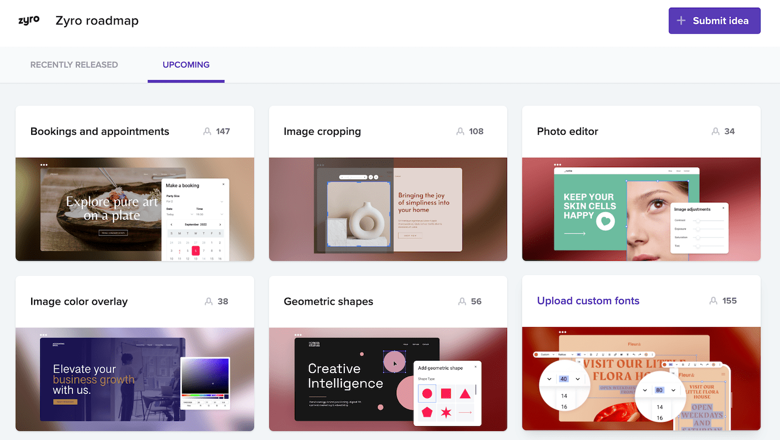The height and width of the screenshot is (440, 780).
Task: Click the Submit idea button
Action: tap(714, 21)
